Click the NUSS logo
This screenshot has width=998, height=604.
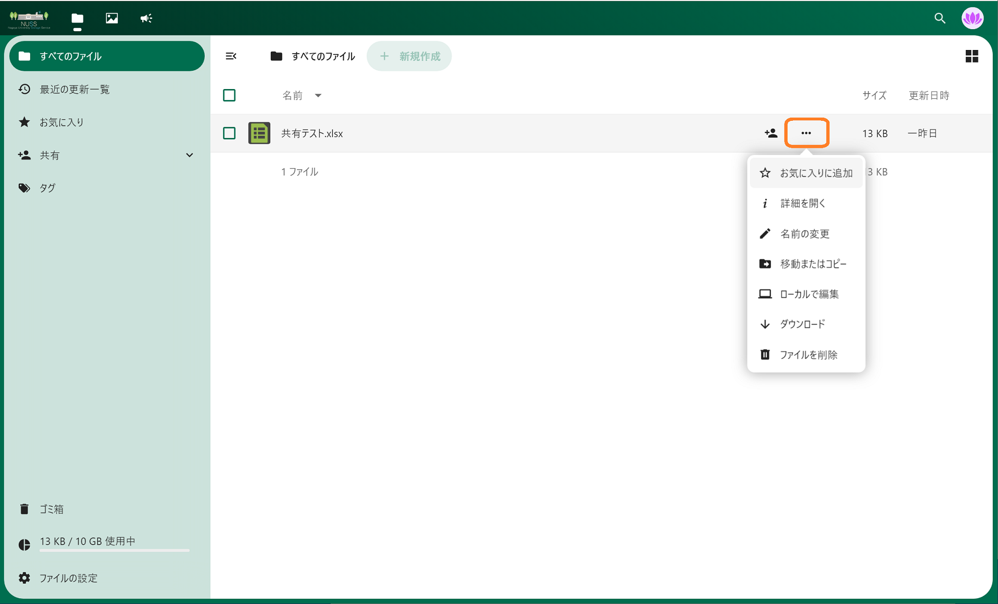[x=29, y=19]
